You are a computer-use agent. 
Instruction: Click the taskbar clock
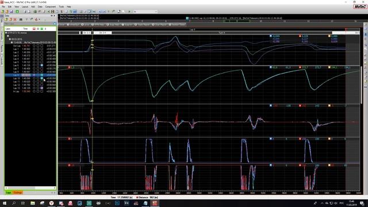pyautogui.click(x=351, y=203)
